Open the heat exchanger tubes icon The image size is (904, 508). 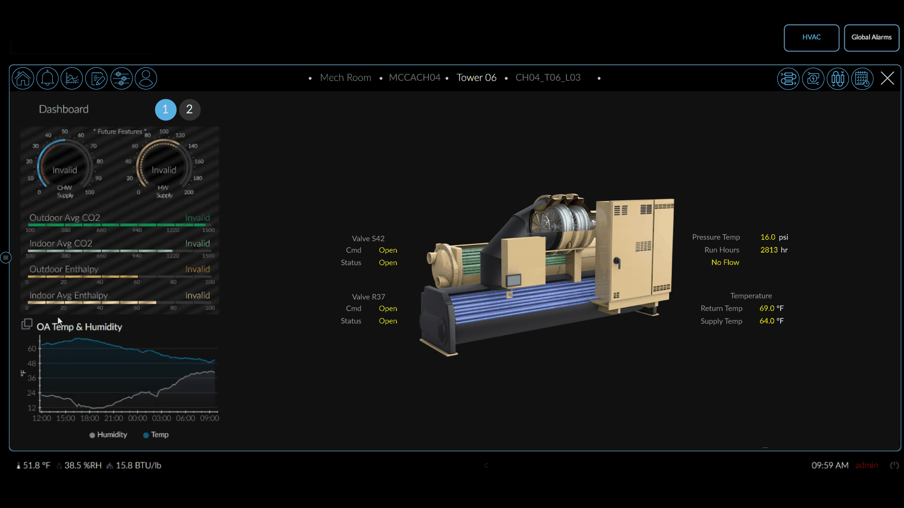click(838, 79)
